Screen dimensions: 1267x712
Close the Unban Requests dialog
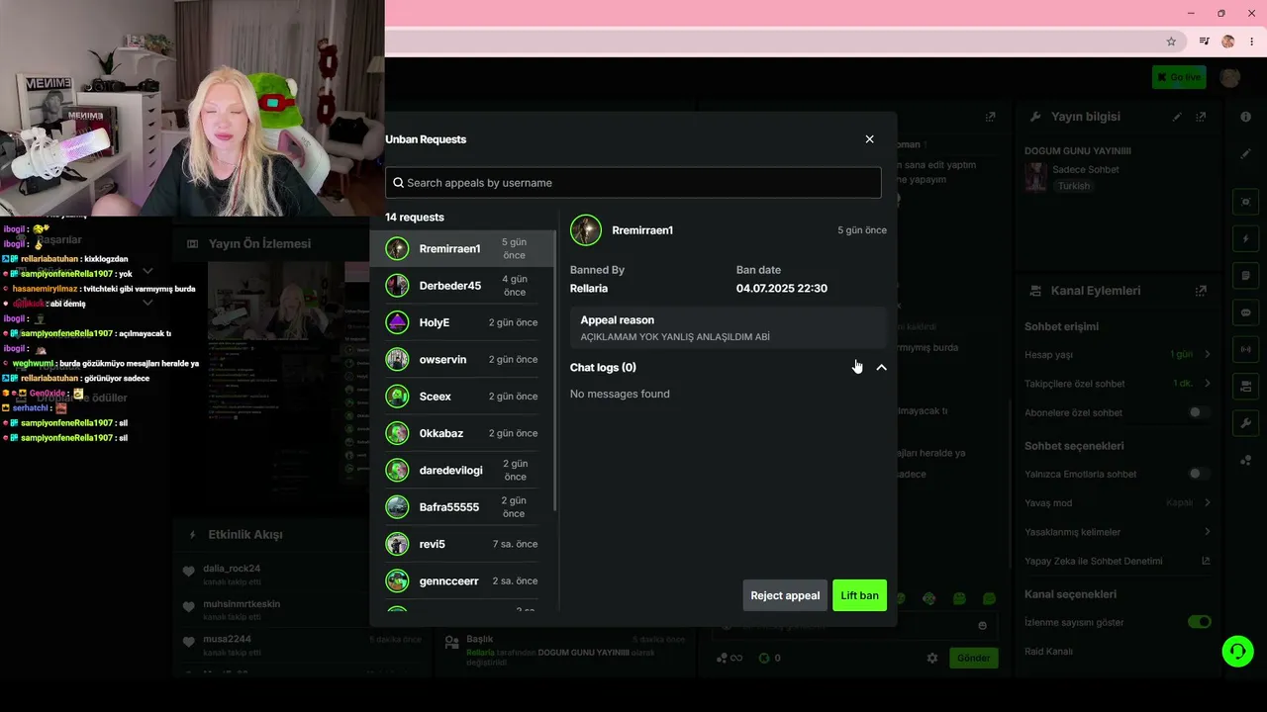870,139
